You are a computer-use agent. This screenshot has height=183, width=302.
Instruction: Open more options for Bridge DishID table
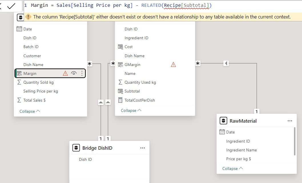[x=142, y=148]
